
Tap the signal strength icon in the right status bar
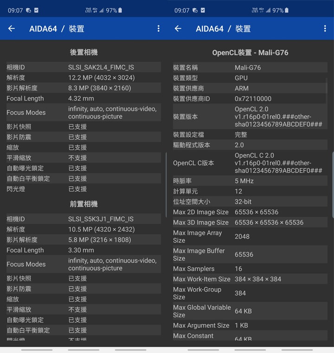coord(268,10)
